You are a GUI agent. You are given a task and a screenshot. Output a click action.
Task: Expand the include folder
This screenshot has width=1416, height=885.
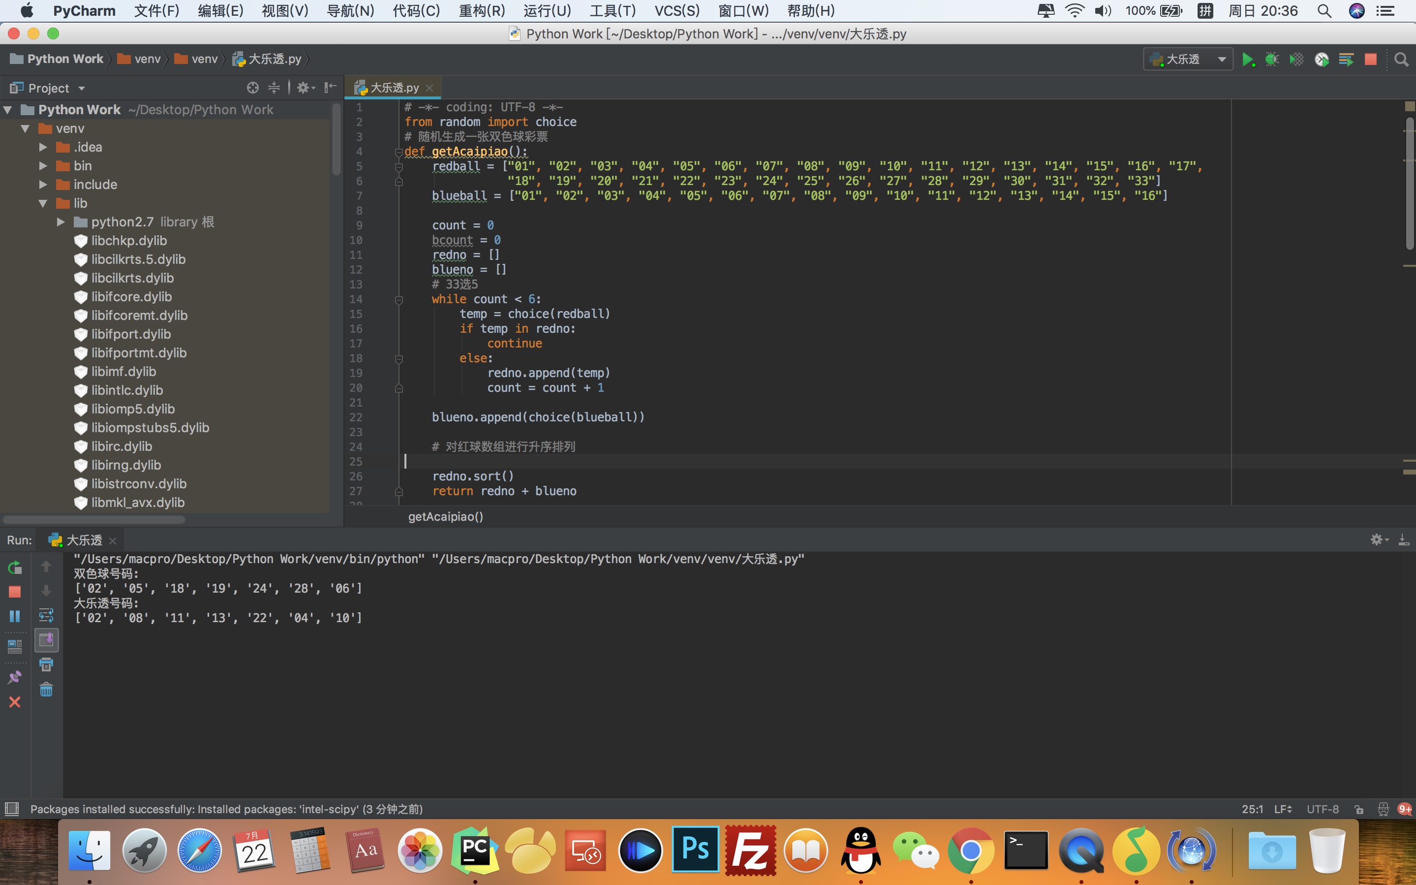(43, 185)
